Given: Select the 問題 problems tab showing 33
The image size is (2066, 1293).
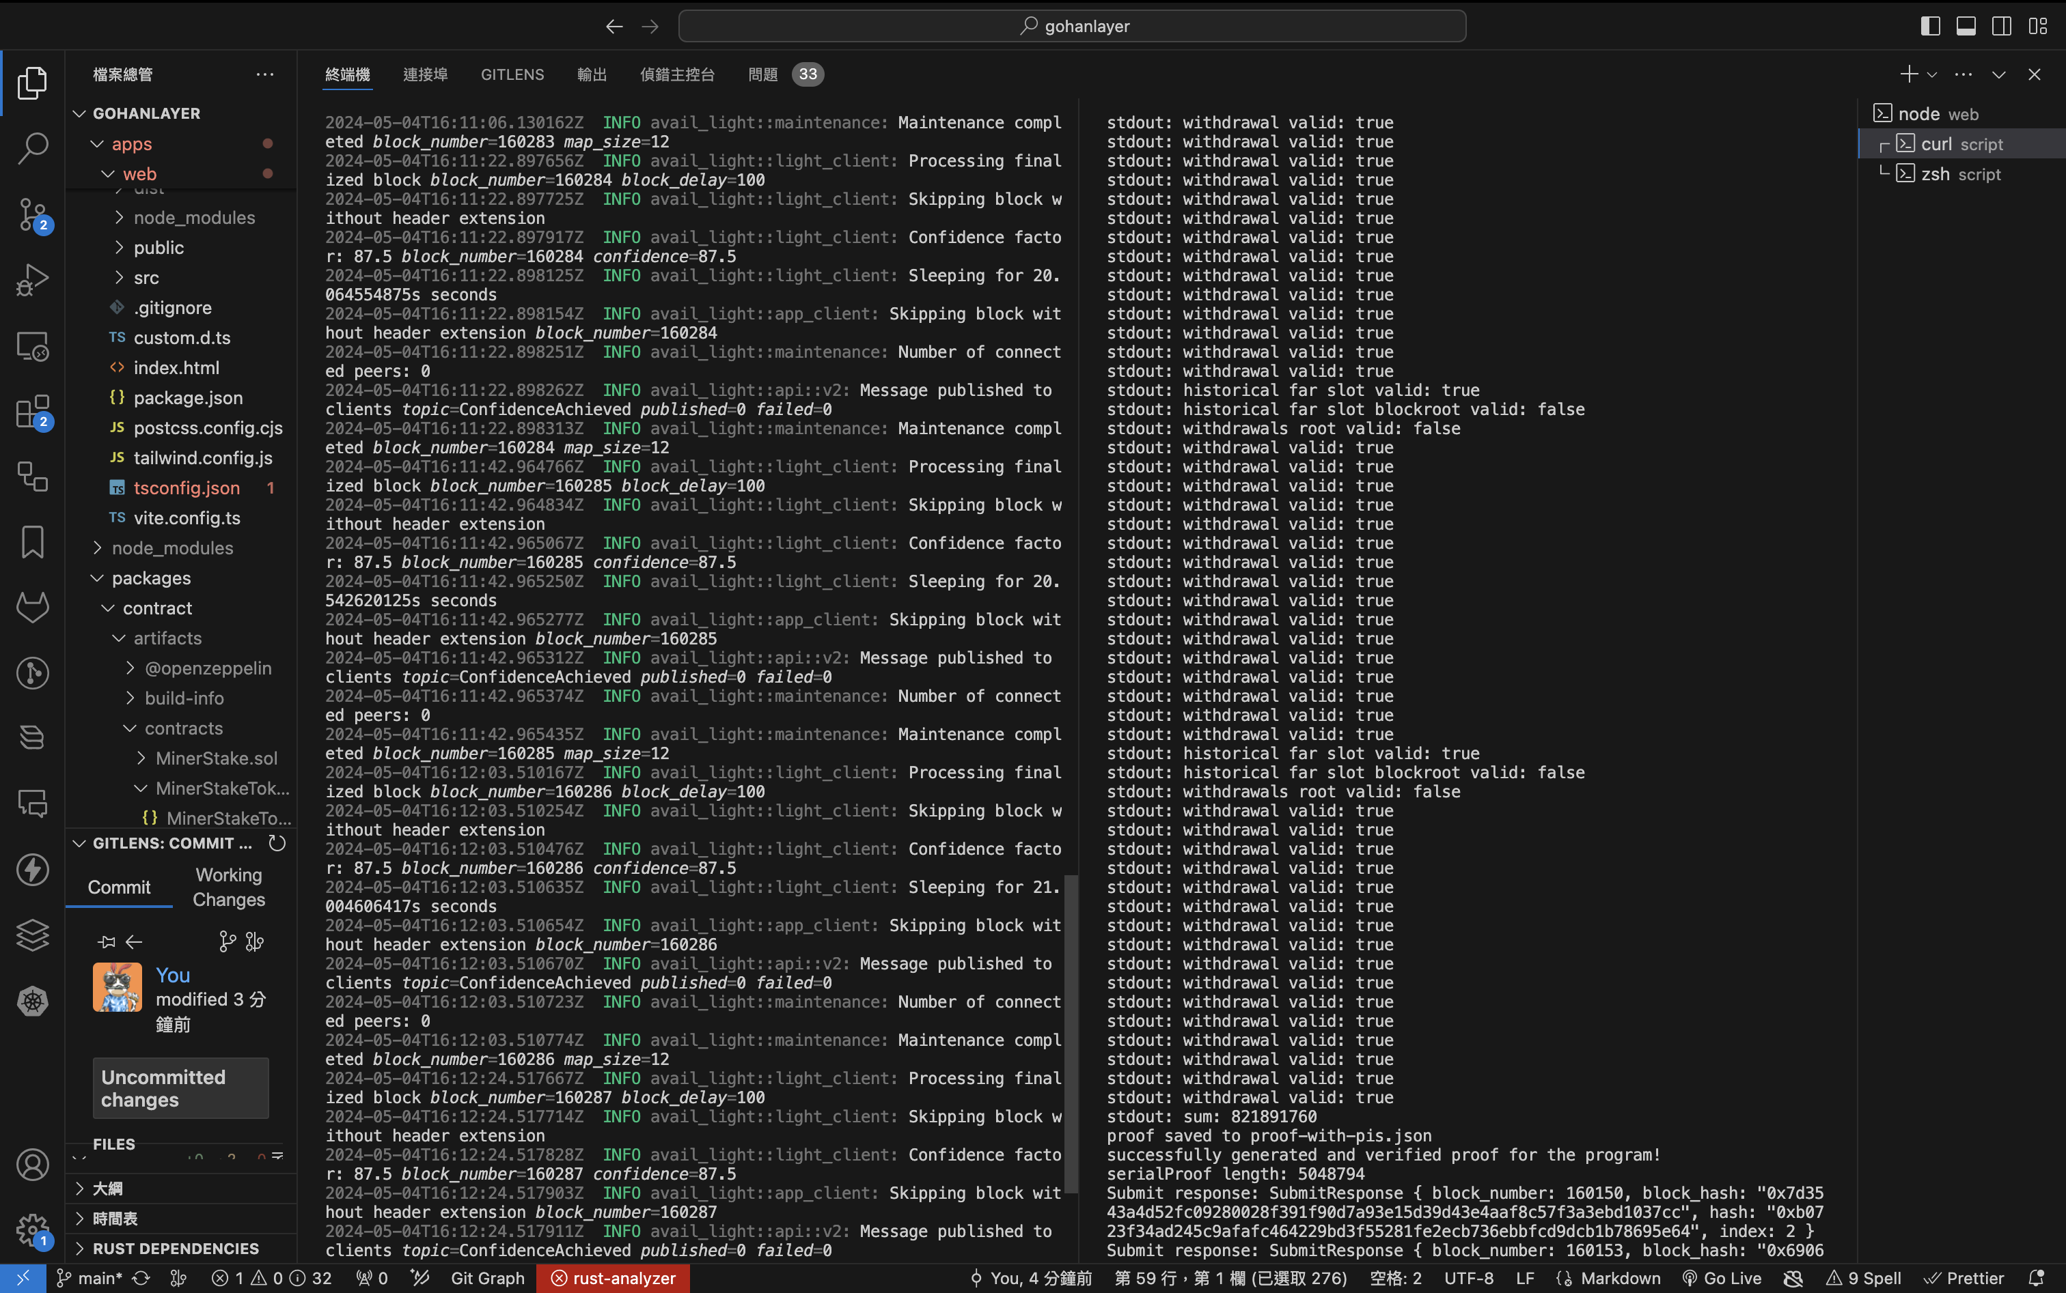Looking at the screenshot, I should (x=787, y=73).
